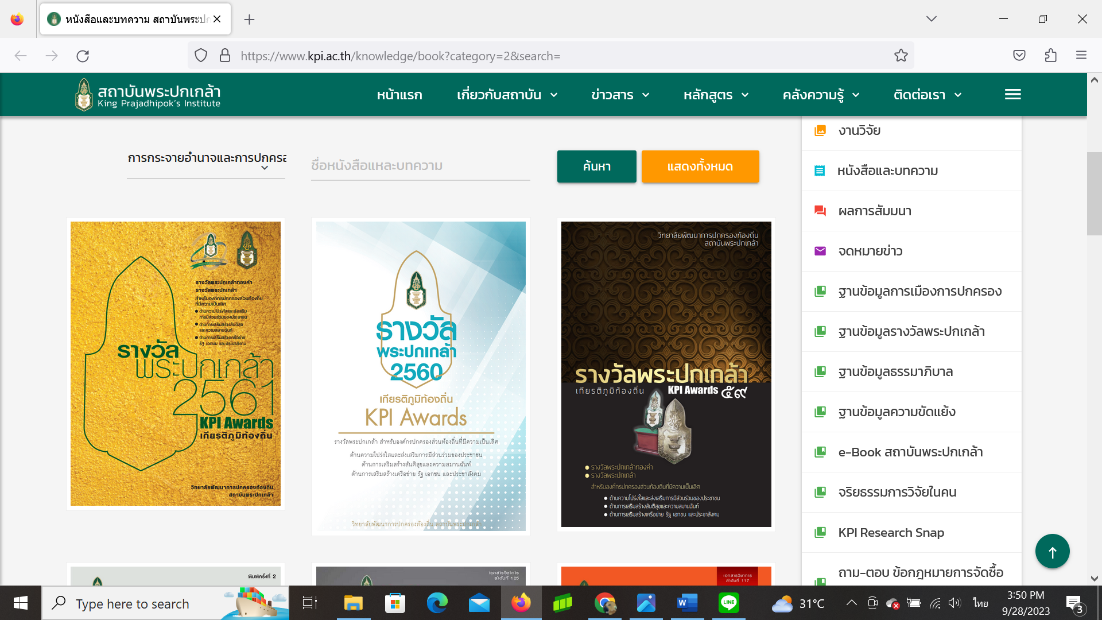Open the Extensions puzzle icon
This screenshot has height=620, width=1102.
pyautogui.click(x=1050, y=56)
